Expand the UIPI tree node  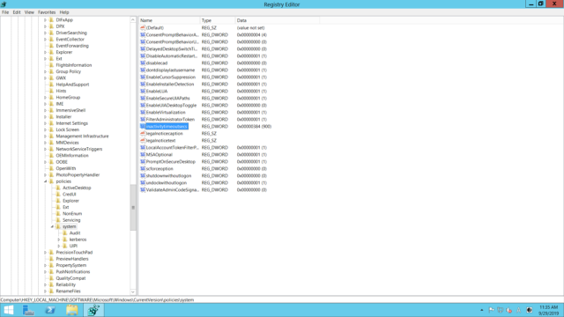59,246
